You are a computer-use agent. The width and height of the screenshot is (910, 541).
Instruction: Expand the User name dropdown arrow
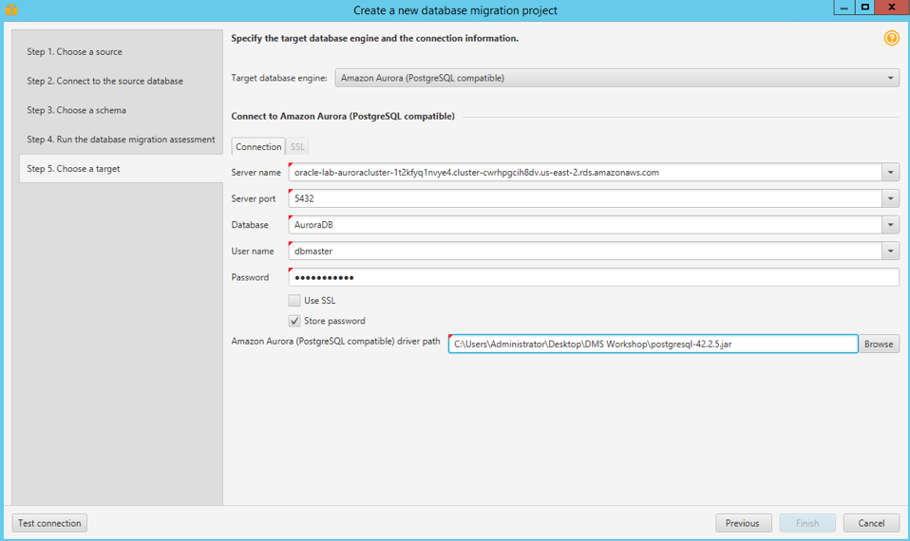[x=890, y=252]
